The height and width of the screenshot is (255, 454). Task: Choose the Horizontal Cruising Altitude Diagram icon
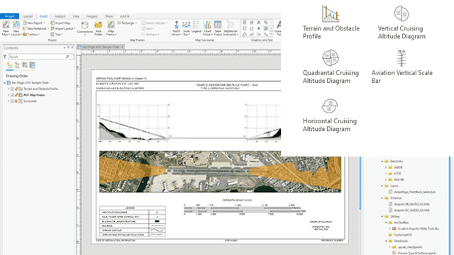[329, 106]
